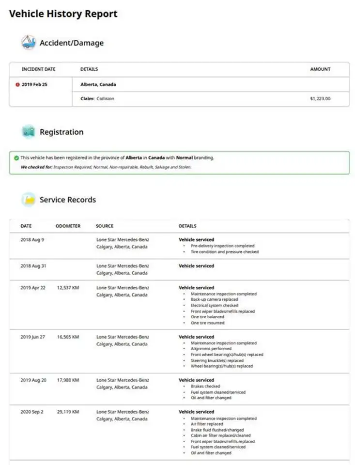Screen dimensions: 355x465
Task: Click the red alert icon beside 2019 Feb 25
Action: (x=17, y=84)
